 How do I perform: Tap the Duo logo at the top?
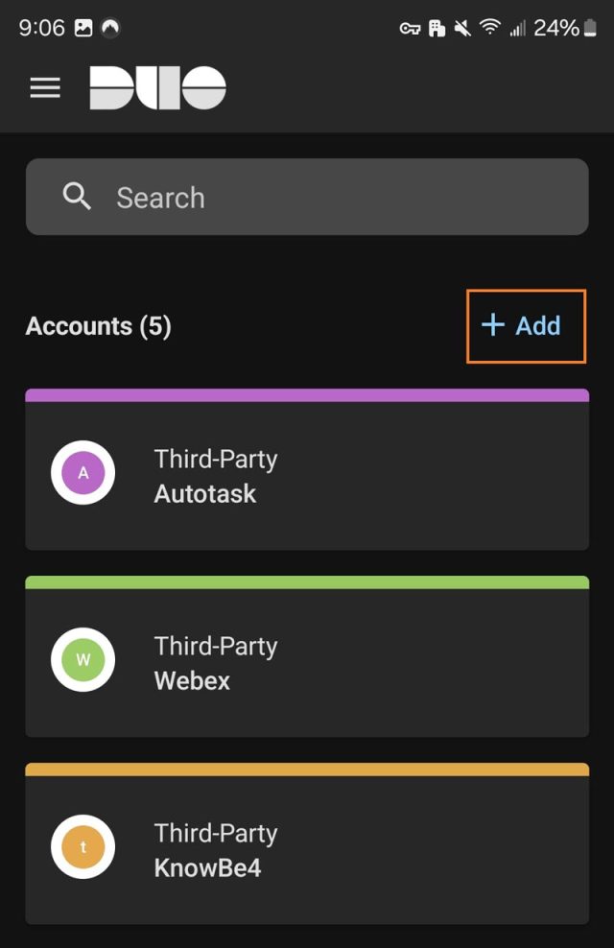tap(158, 87)
